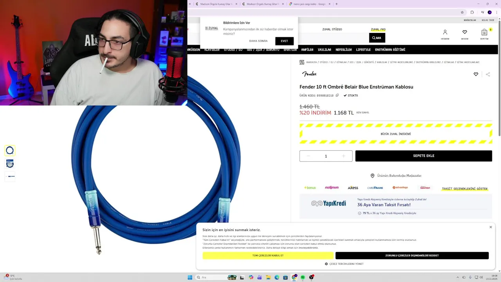Click the Zuhal home breadcrumb logo
The height and width of the screenshot is (282, 501).
click(302, 62)
